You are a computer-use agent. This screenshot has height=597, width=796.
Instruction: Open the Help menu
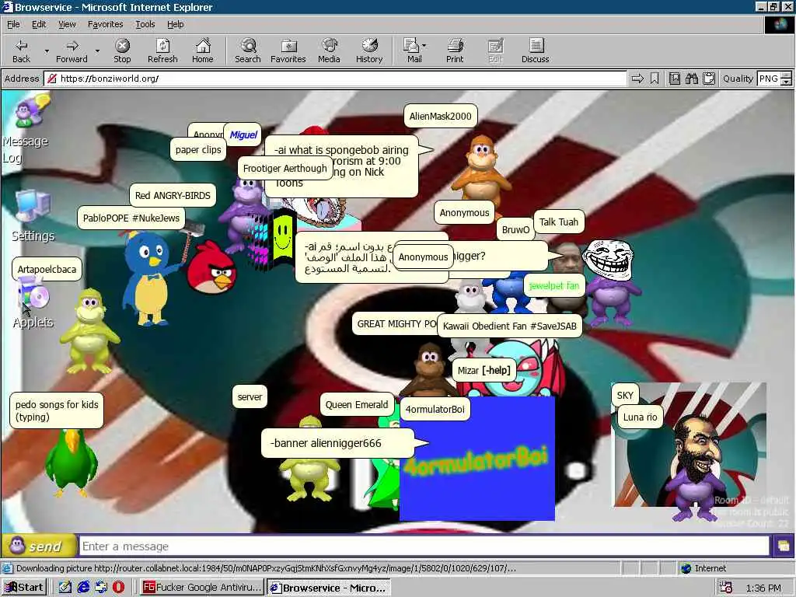pos(175,24)
